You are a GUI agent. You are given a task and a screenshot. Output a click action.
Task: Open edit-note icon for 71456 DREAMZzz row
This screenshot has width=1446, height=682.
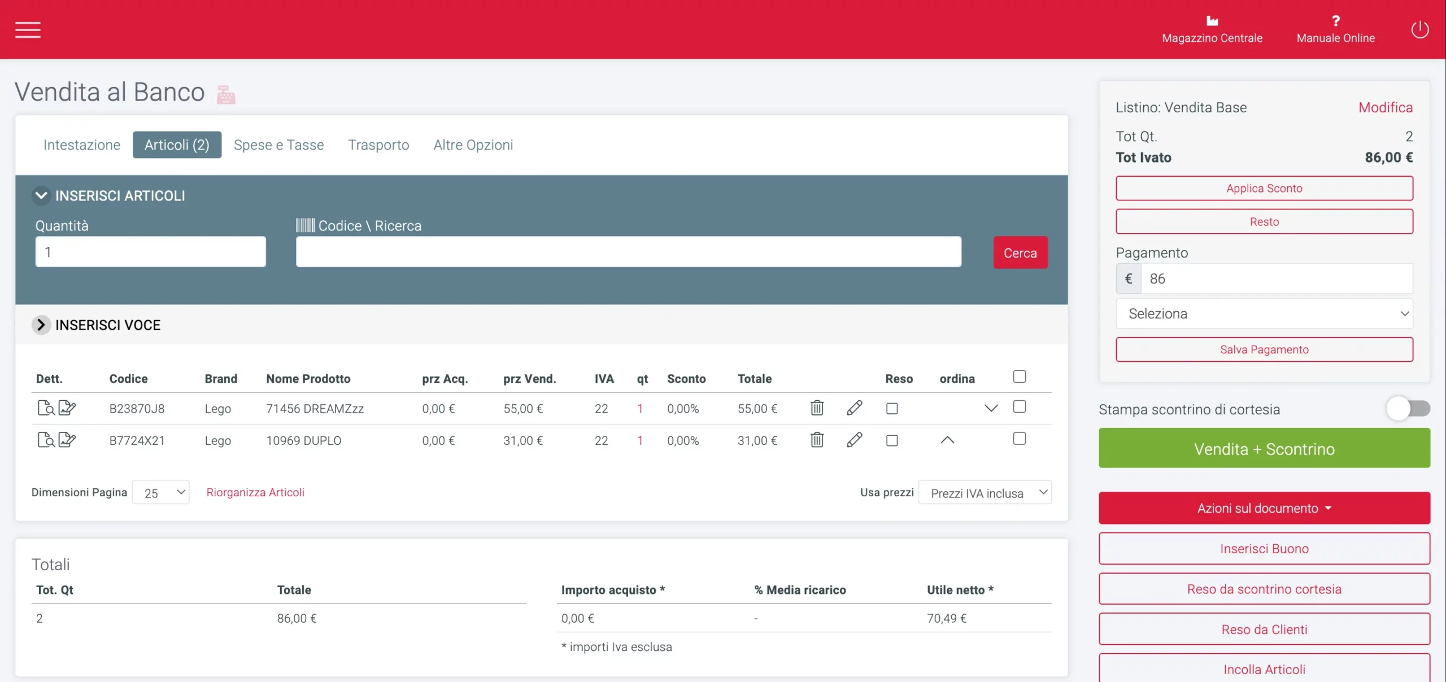[67, 408]
